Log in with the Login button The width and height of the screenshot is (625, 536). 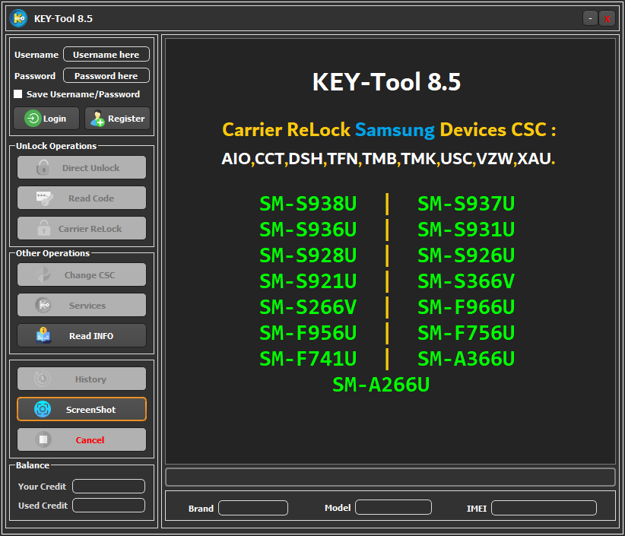coord(46,119)
